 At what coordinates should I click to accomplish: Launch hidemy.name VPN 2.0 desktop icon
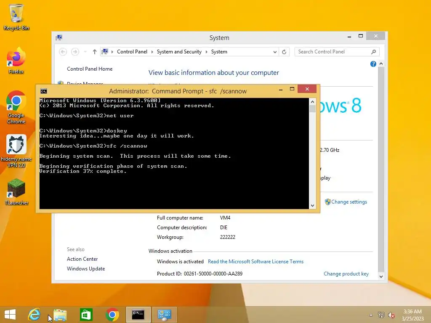[x=16, y=151]
